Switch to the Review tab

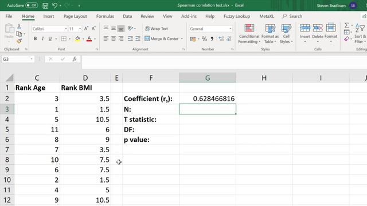147,16
